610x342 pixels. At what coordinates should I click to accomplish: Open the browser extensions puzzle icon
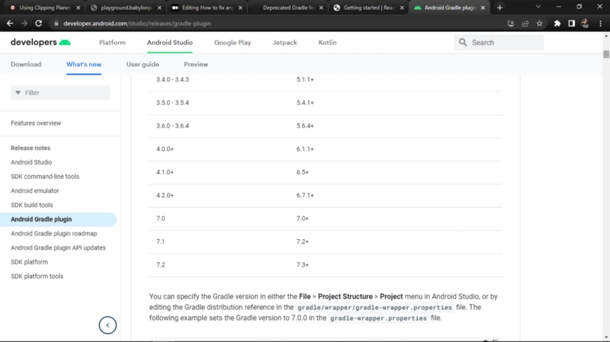[x=557, y=24]
